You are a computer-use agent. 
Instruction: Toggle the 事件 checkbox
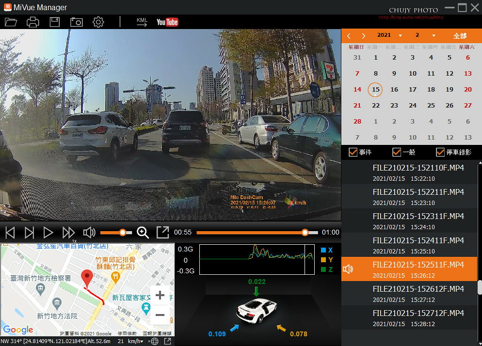pyautogui.click(x=353, y=152)
